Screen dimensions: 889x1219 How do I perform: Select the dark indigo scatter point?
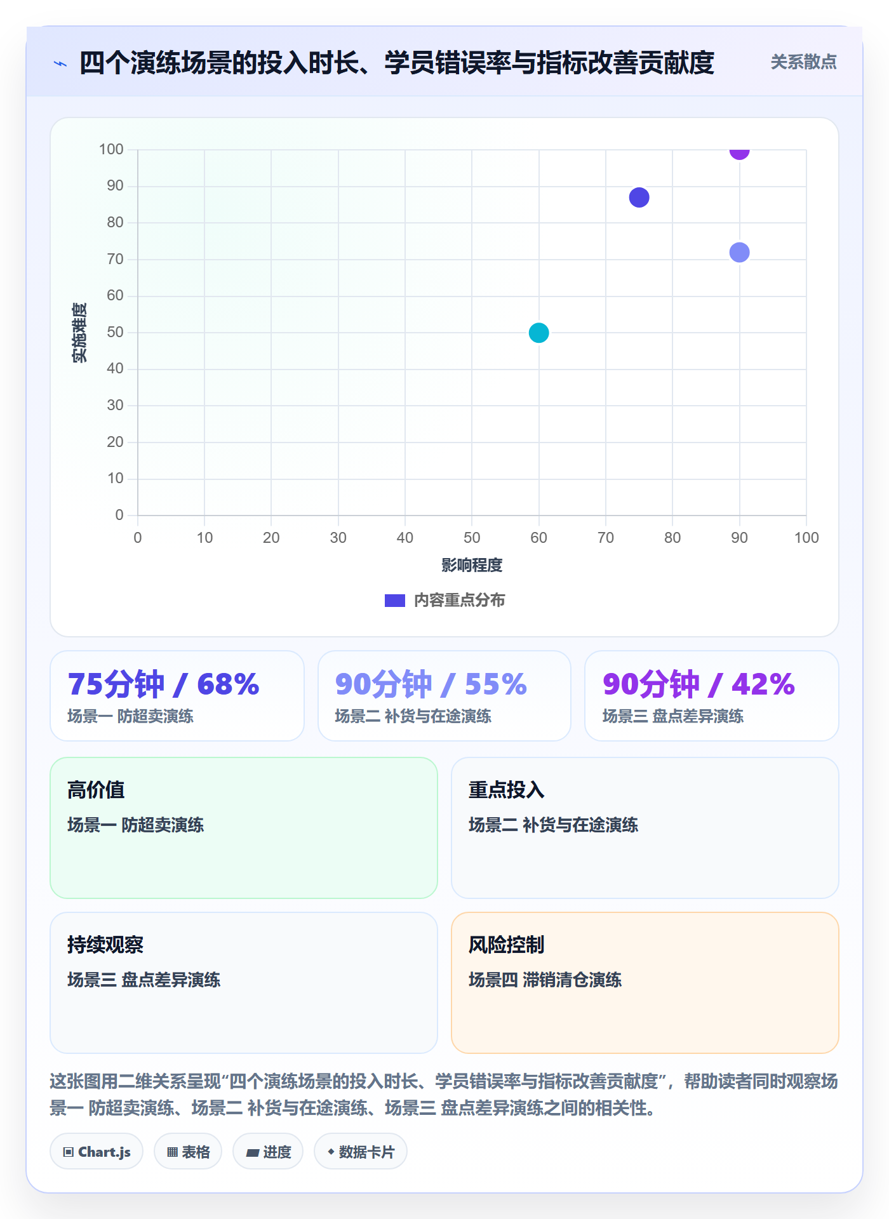pos(639,197)
